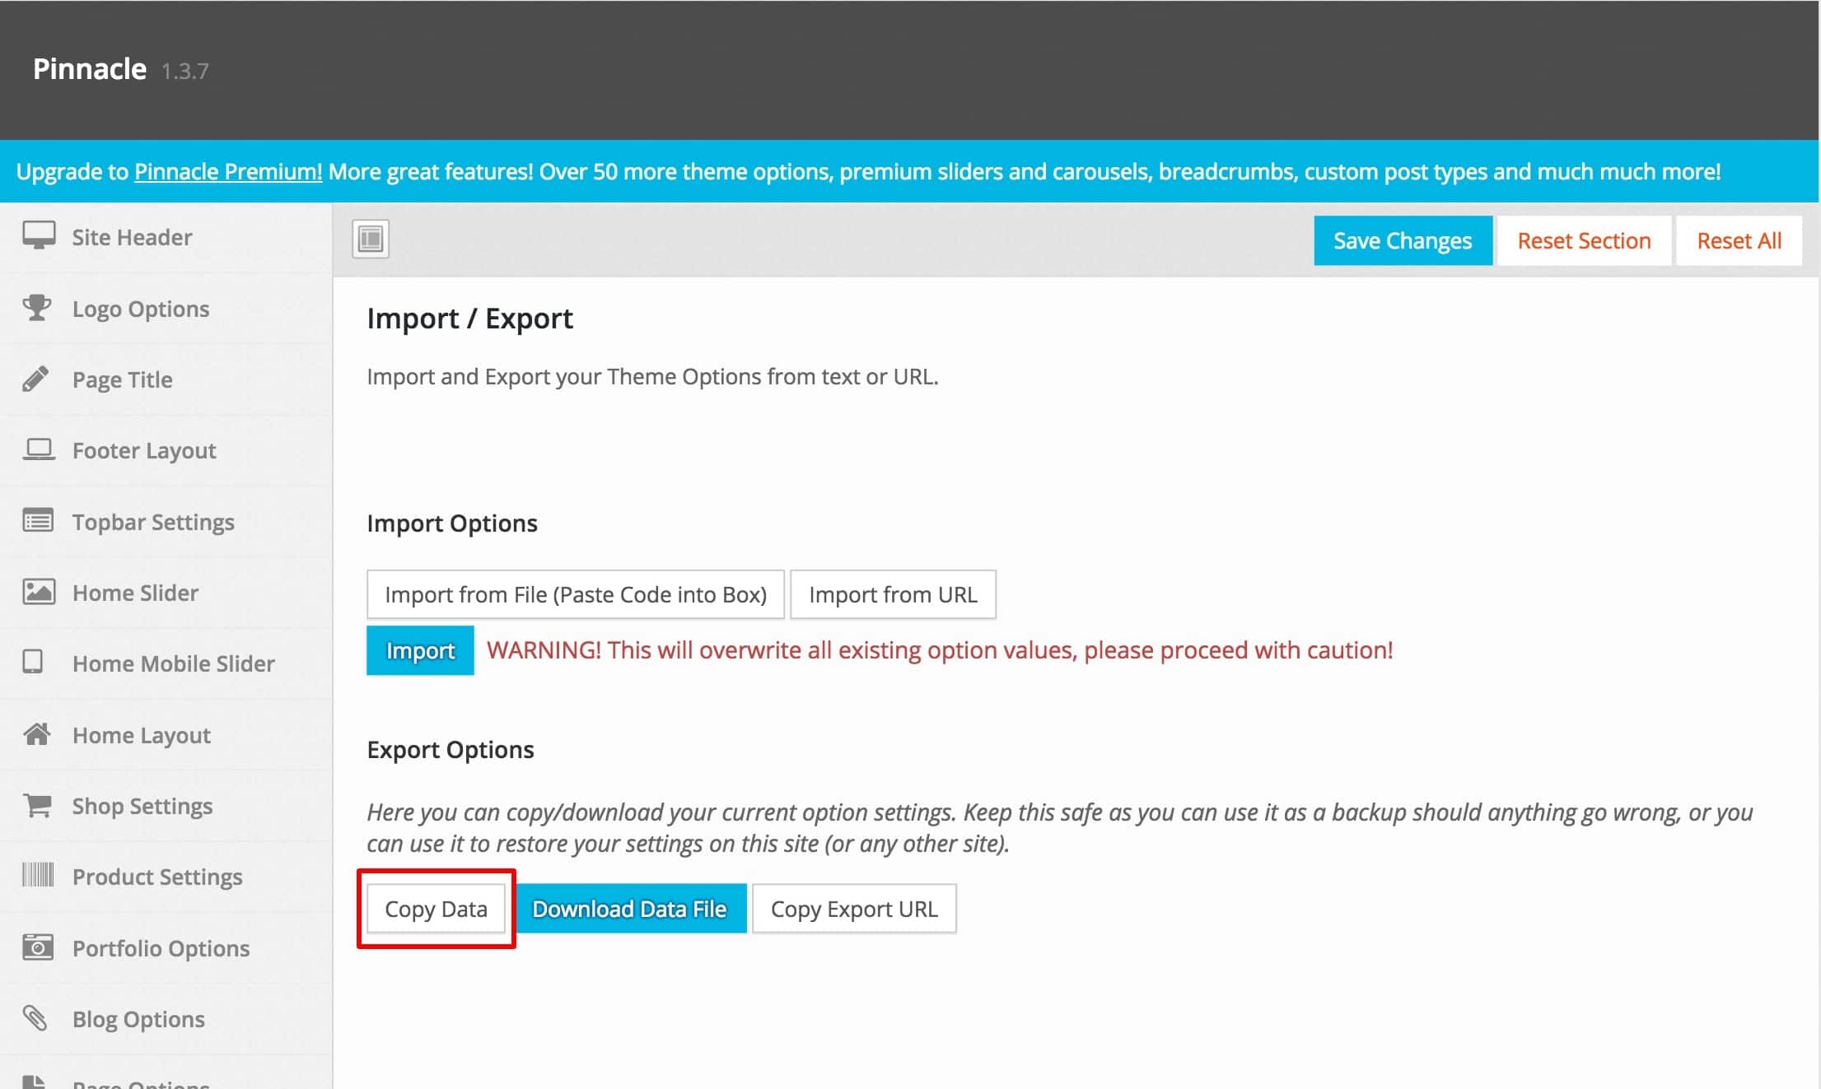Select the Site Header monitor icon

point(38,236)
